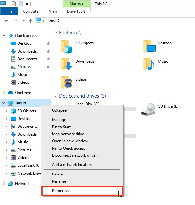
Task: Click the Forward navigation arrow
Action: click(16, 21)
